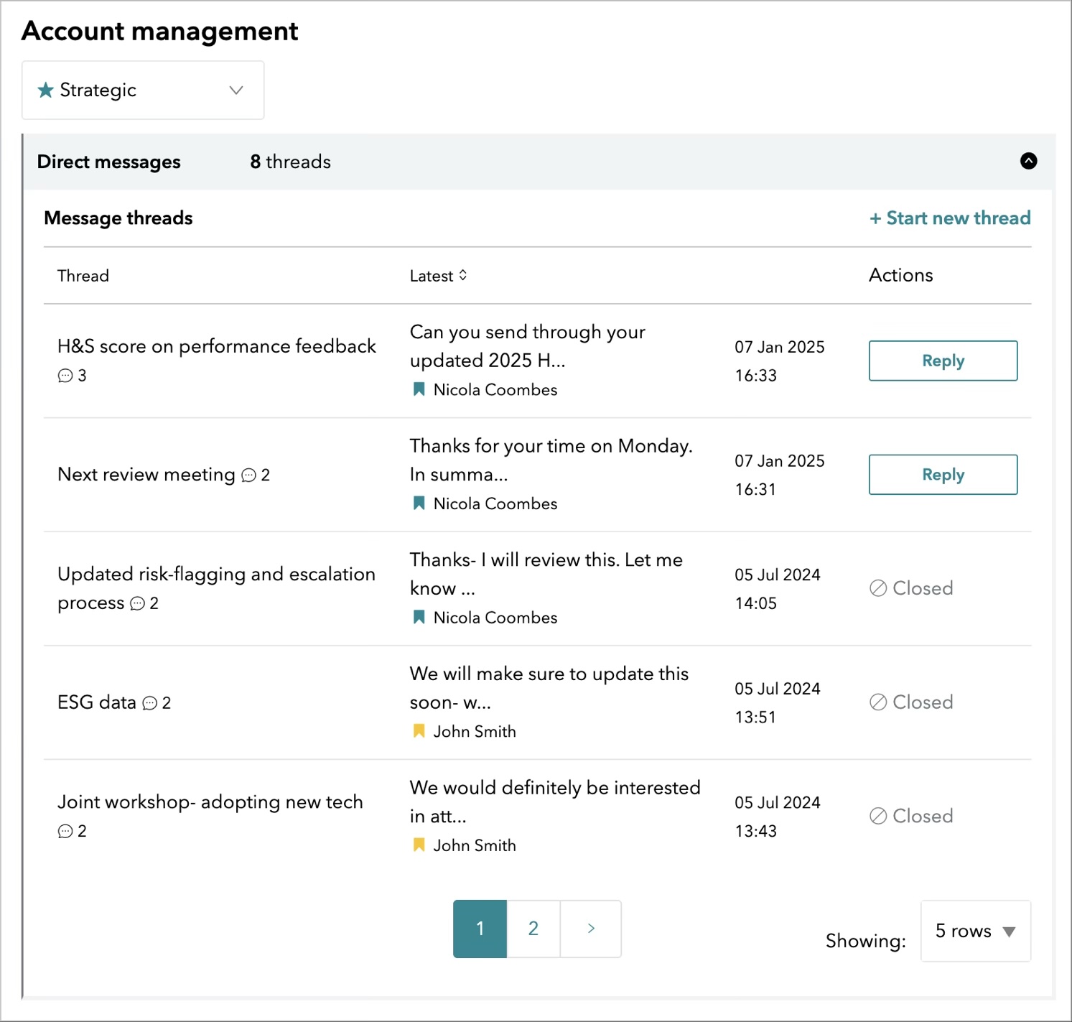Viewport: 1072px width, 1022px height.
Task: Click the next page arrow
Action: pos(591,929)
